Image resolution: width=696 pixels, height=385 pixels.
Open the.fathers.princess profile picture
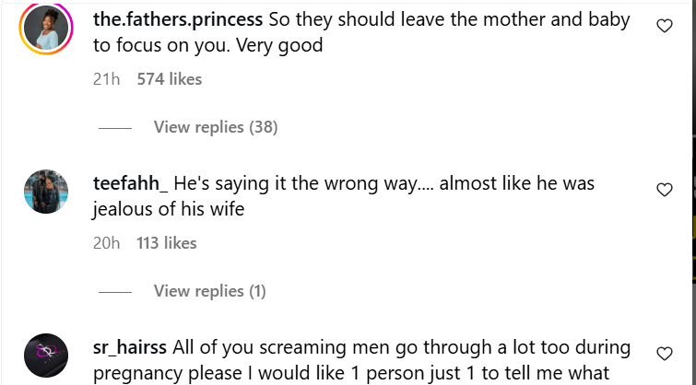coord(45,29)
